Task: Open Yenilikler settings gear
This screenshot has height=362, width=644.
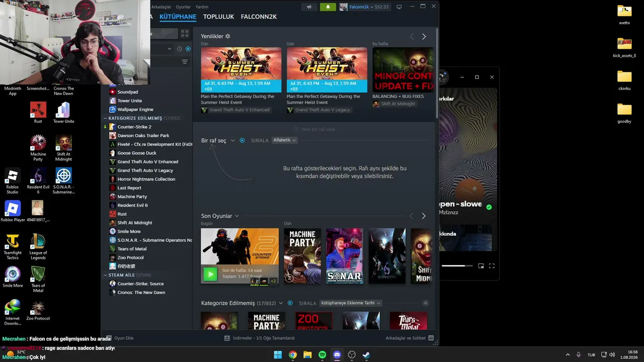Action: pos(228,36)
